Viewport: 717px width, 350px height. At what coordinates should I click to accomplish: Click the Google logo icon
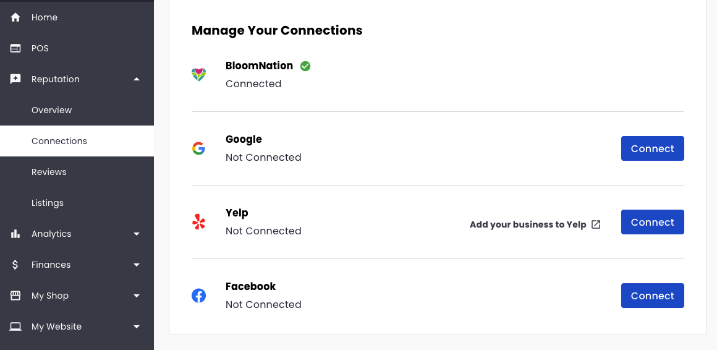(x=198, y=148)
